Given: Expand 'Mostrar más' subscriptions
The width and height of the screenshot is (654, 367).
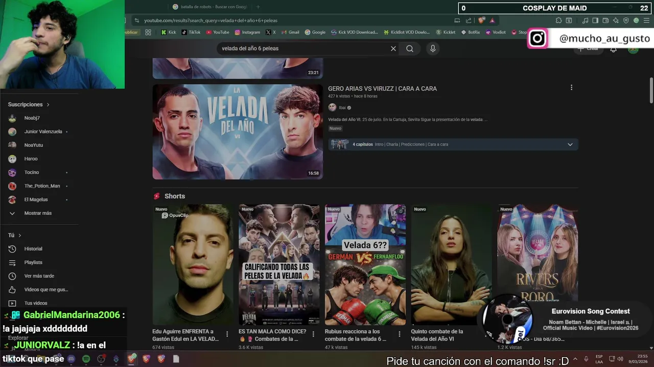Looking at the screenshot, I should point(38,213).
